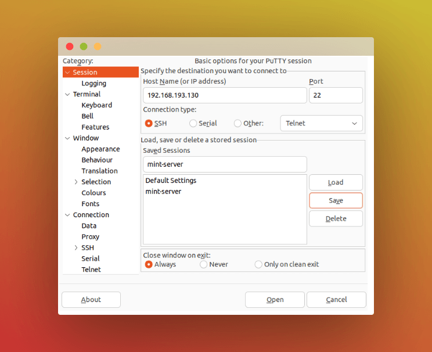Click inside the Host Name field
432x352 pixels.
pyautogui.click(x=224, y=95)
